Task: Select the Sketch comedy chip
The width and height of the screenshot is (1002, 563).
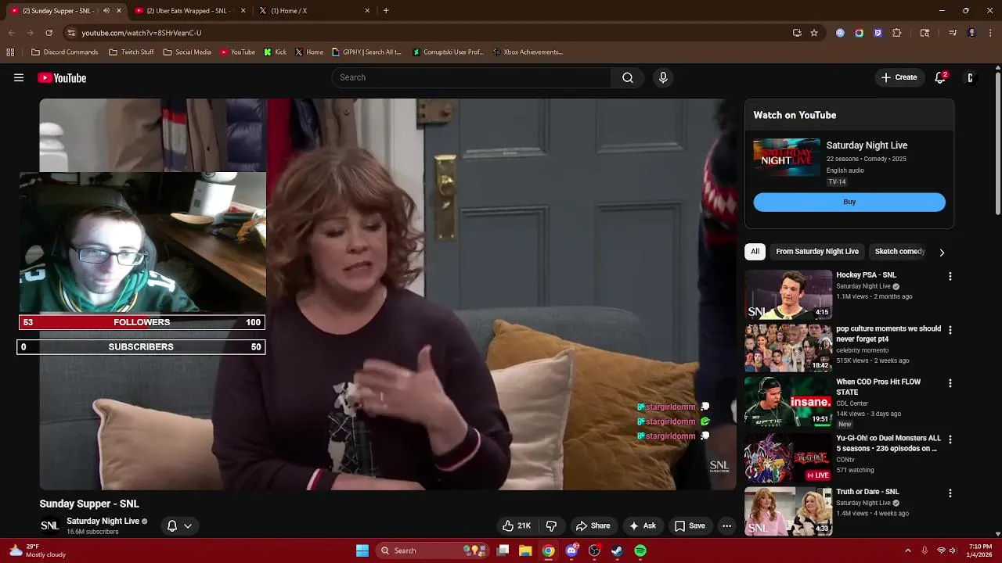Action: 899,251
